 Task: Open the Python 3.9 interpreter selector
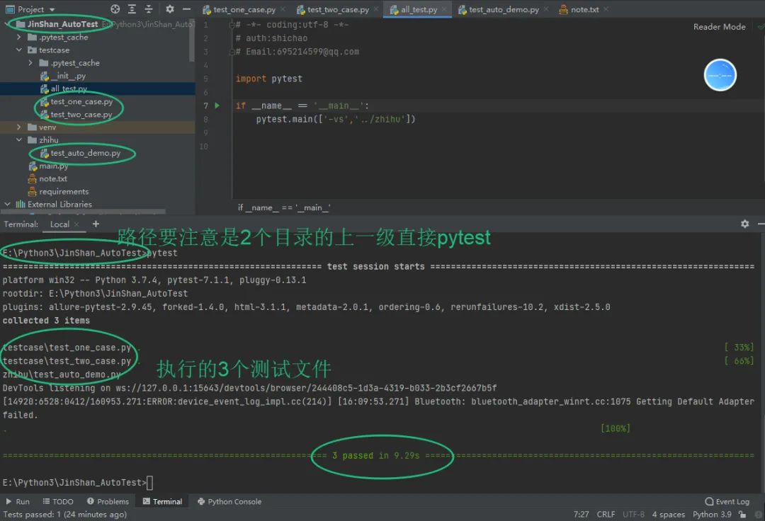coord(712,514)
